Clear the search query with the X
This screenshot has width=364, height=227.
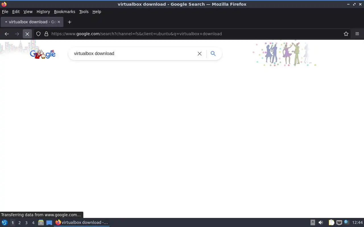[x=200, y=54]
